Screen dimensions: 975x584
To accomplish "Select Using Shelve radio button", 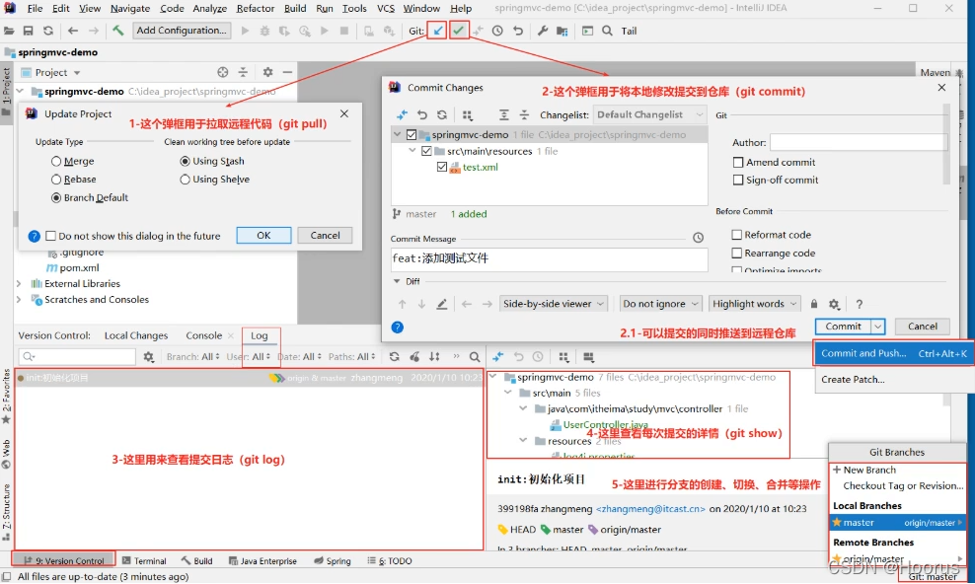I will pos(185,179).
